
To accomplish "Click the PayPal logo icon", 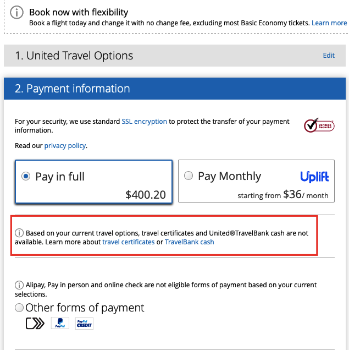I will click(60, 323).
